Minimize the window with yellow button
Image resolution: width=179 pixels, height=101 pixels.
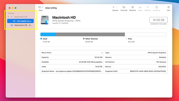tap(13, 8)
